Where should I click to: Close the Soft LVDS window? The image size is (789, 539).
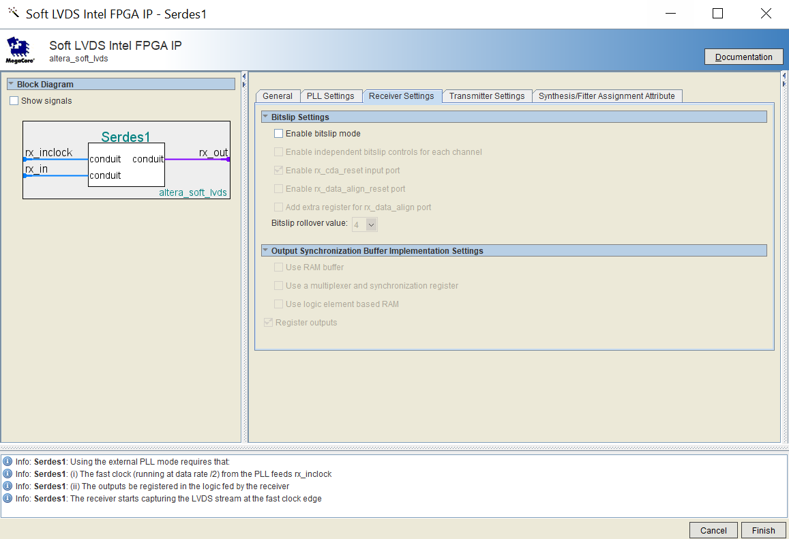766,14
